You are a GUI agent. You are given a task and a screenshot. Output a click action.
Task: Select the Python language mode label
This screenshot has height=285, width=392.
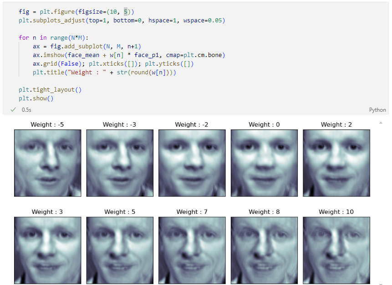point(377,110)
